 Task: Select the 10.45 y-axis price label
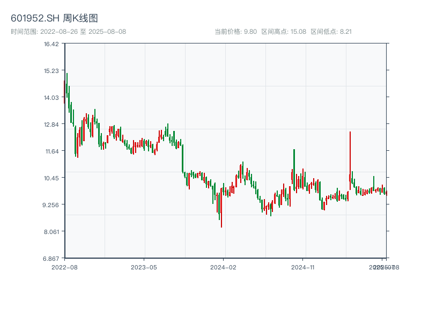coord(51,178)
